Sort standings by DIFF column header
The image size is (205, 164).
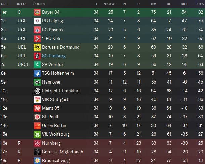184,4
